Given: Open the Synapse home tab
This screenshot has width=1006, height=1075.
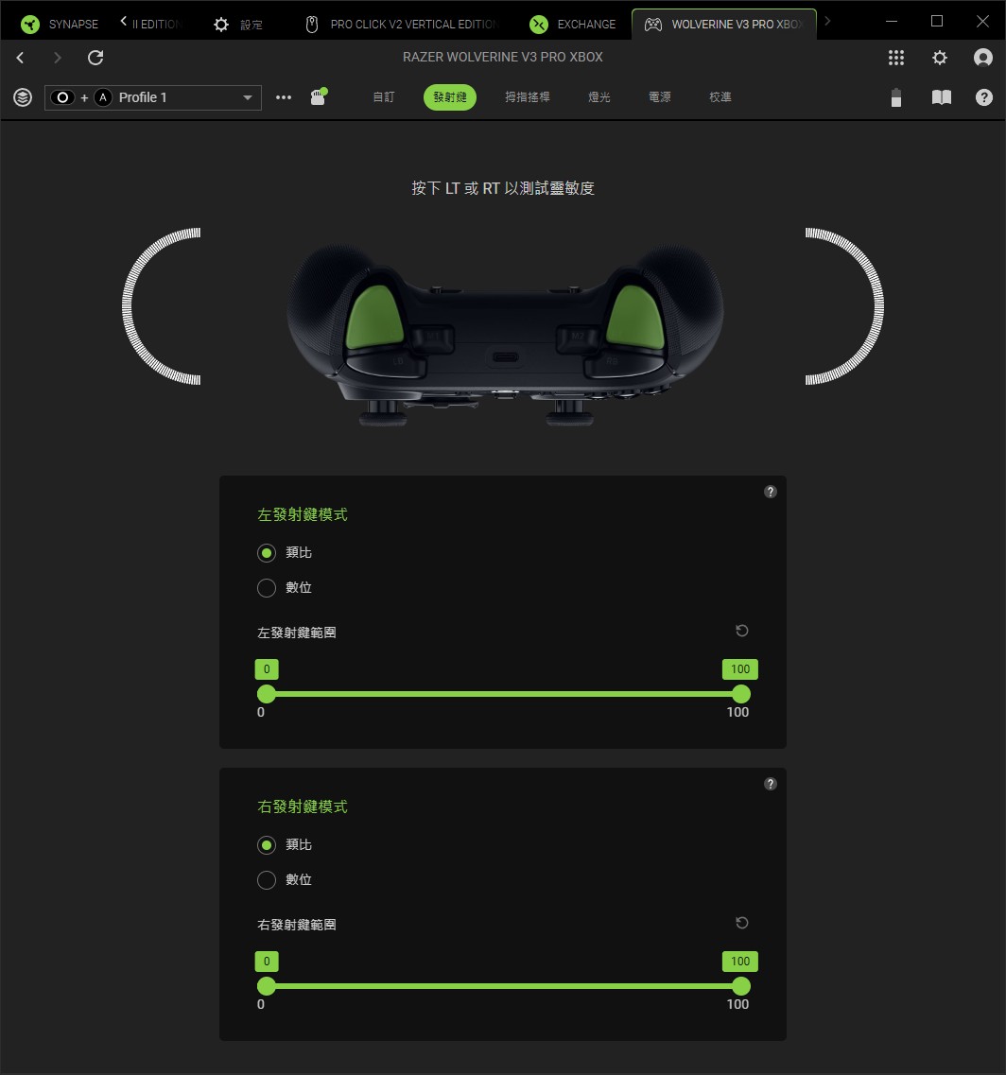Looking at the screenshot, I should click(x=59, y=24).
